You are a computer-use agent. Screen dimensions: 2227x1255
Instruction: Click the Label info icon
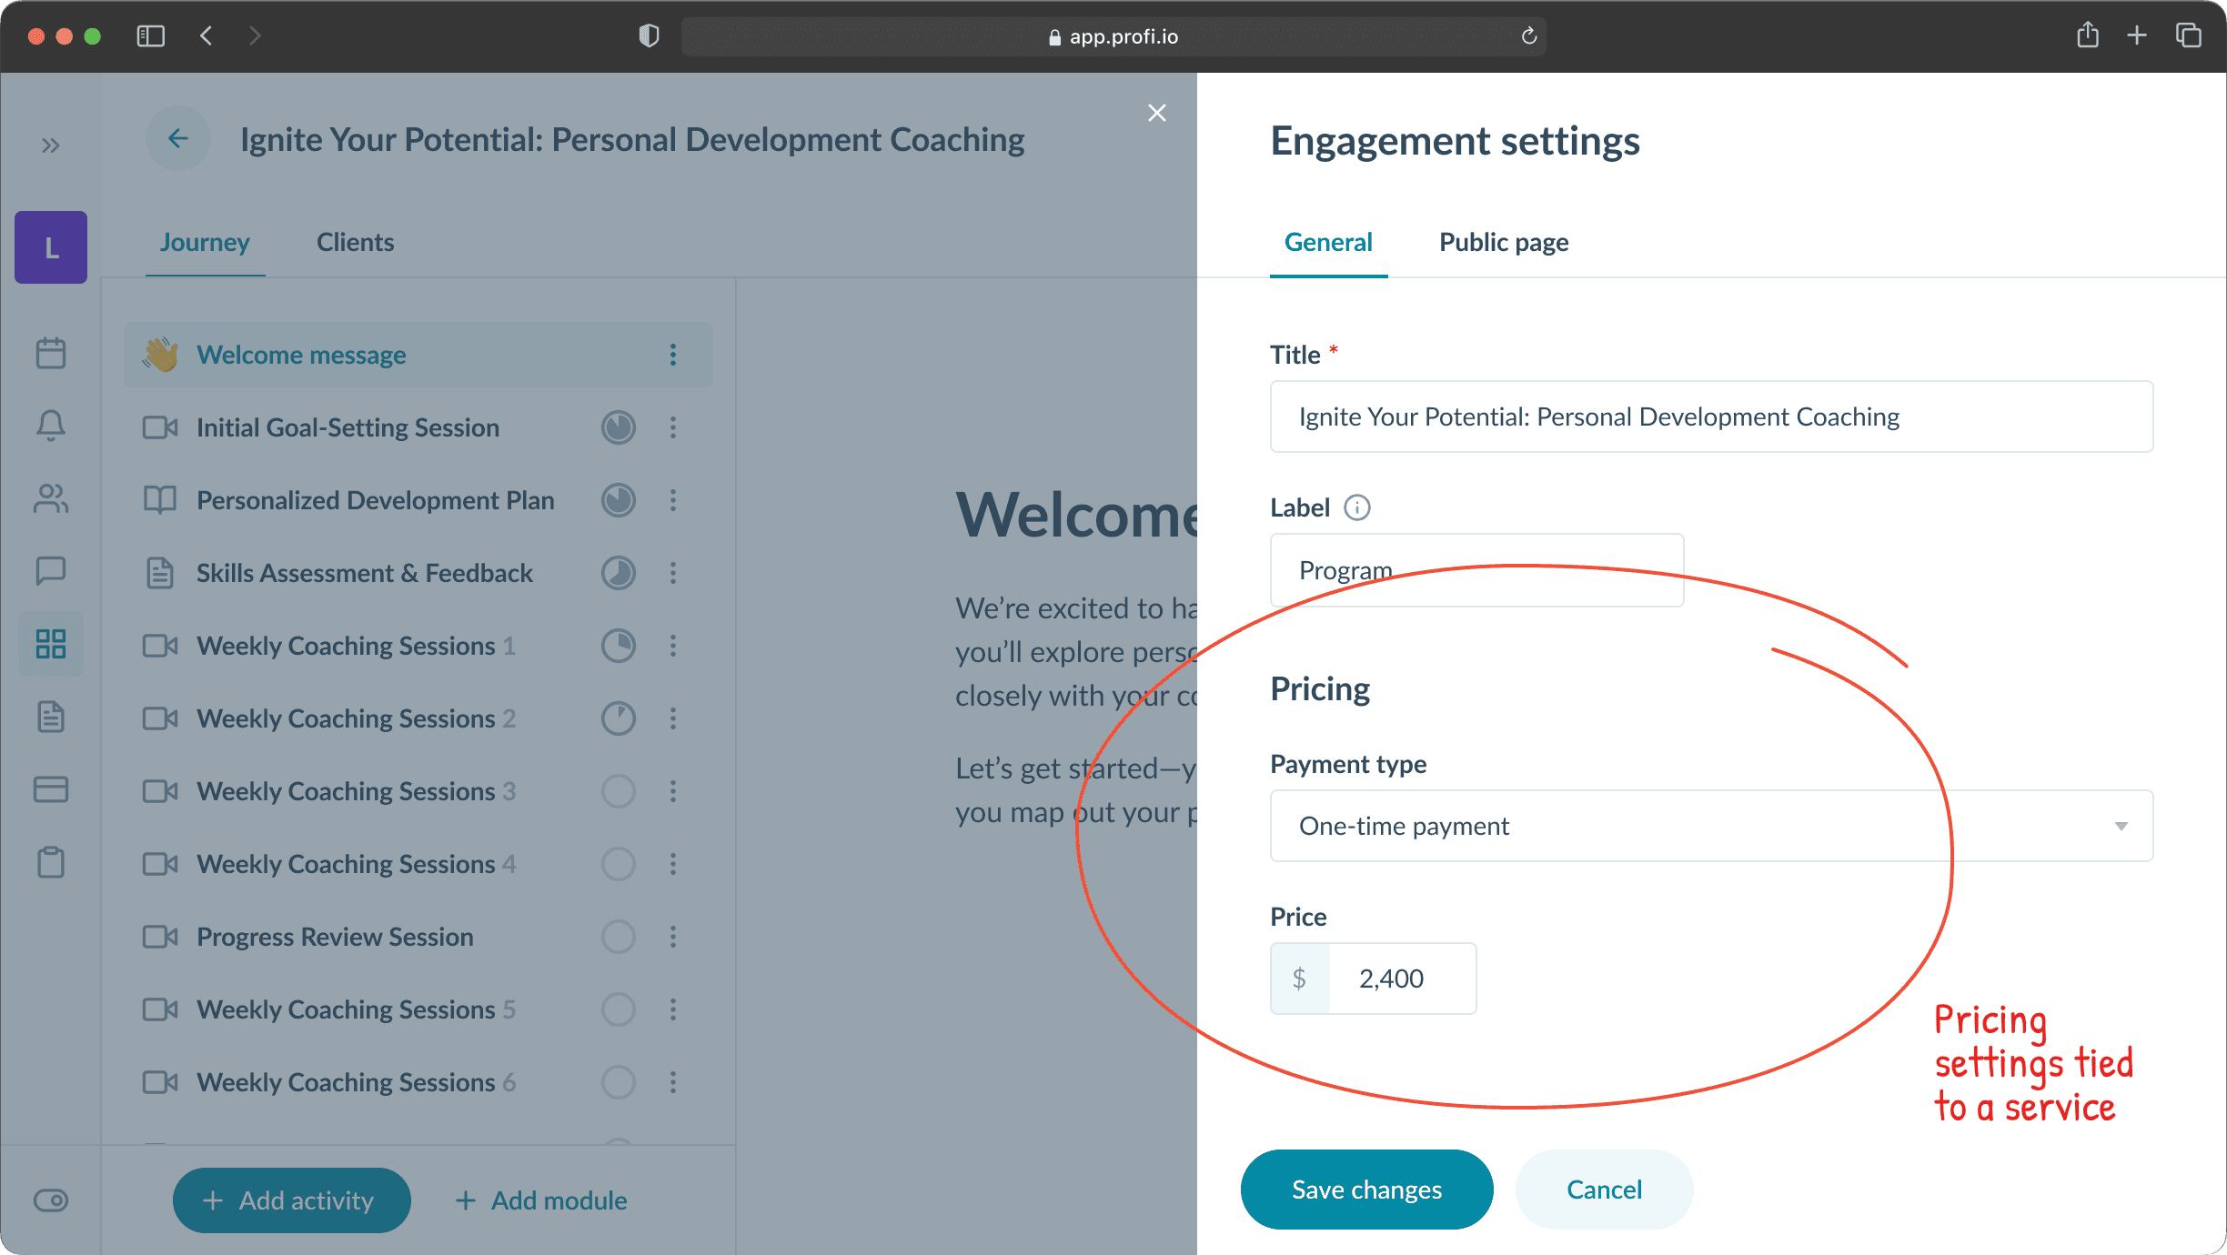(1356, 507)
